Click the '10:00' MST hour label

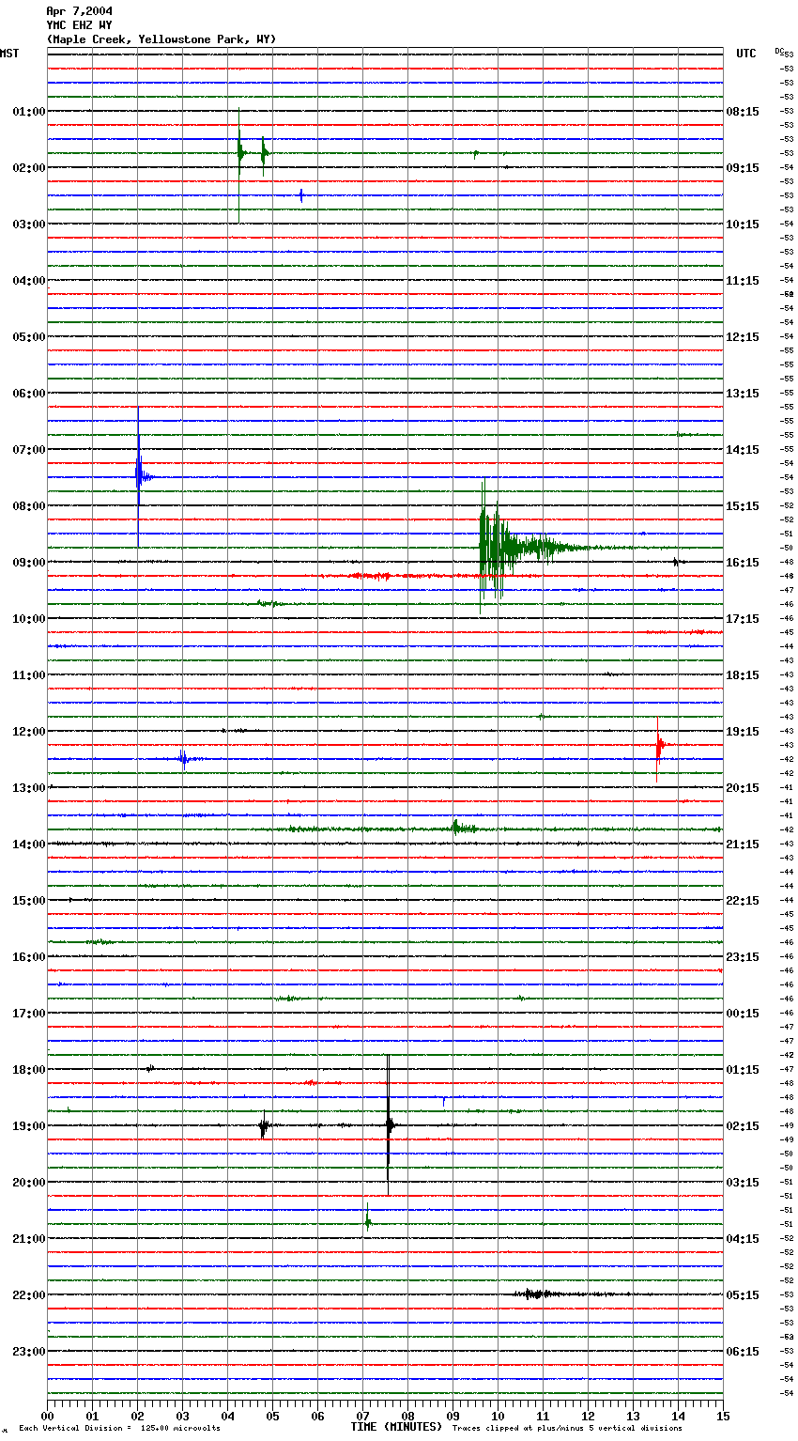[29, 619]
